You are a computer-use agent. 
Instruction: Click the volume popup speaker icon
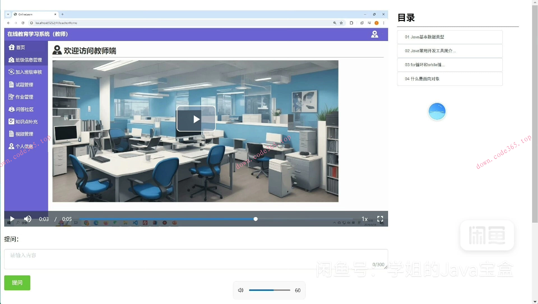pos(241,290)
